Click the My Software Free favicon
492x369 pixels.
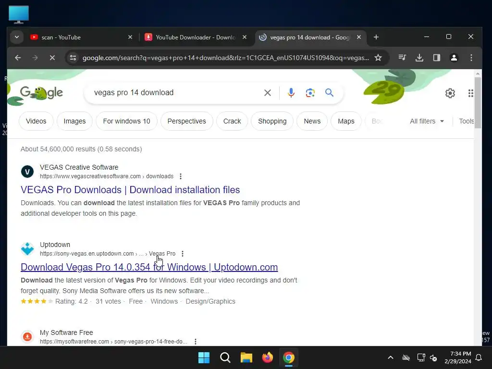point(27,337)
